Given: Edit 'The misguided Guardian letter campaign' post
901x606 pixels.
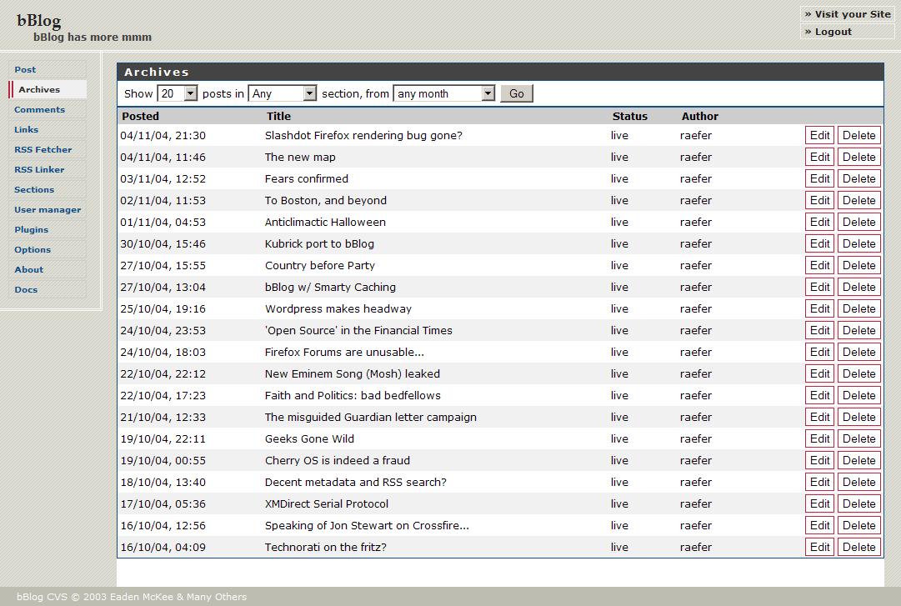Looking at the screenshot, I should pos(819,417).
